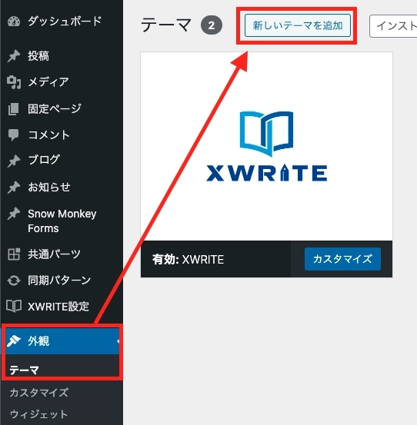Click the pin icon beside 投稿
This screenshot has height=425, width=417.
pyautogui.click(x=14, y=56)
